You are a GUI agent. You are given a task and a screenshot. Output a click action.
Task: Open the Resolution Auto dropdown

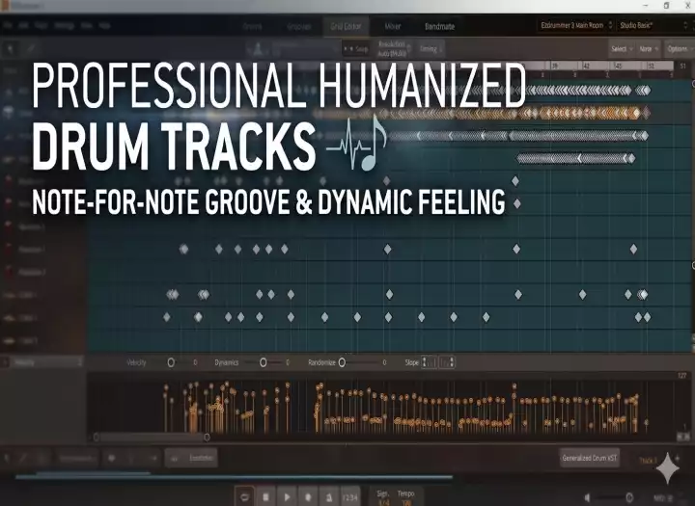point(394,49)
